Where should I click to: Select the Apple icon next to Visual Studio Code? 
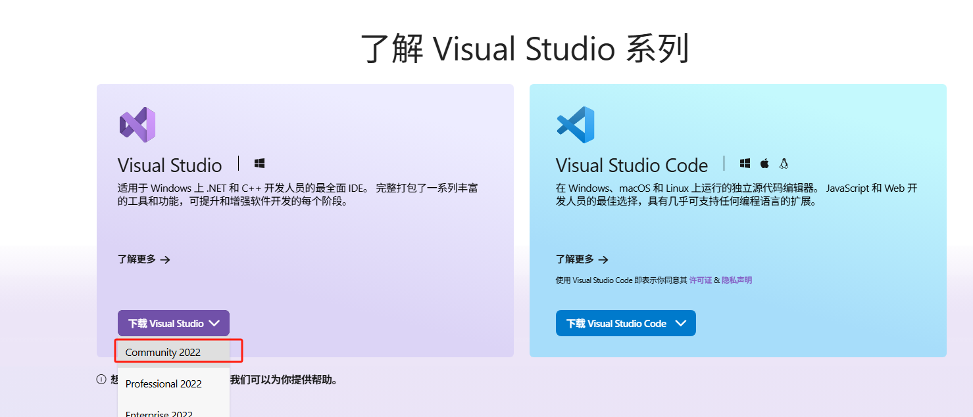[x=764, y=163]
